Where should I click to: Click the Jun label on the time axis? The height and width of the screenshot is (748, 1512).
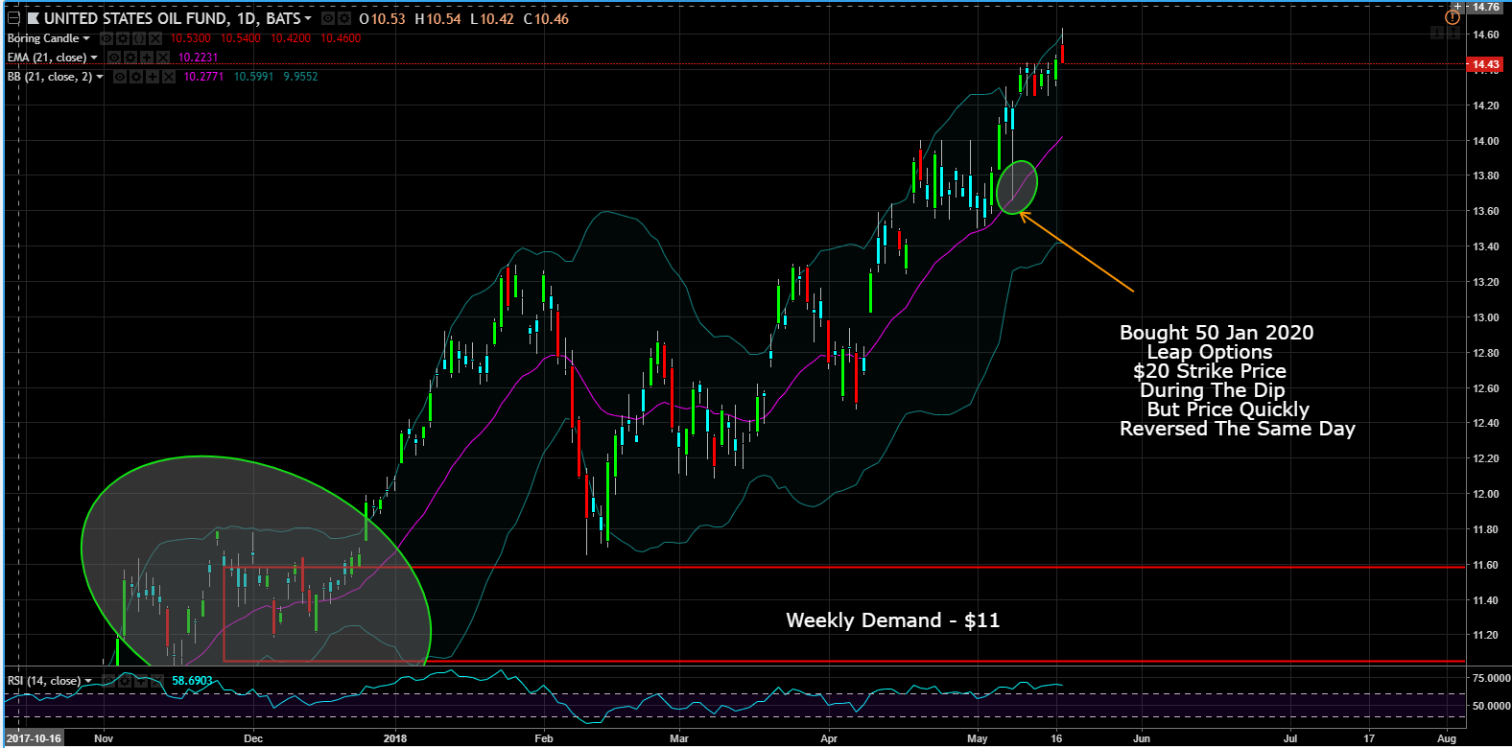pyautogui.click(x=1142, y=738)
